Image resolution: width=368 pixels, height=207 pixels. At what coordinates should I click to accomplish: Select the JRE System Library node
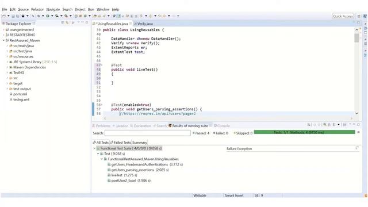(x=33, y=62)
